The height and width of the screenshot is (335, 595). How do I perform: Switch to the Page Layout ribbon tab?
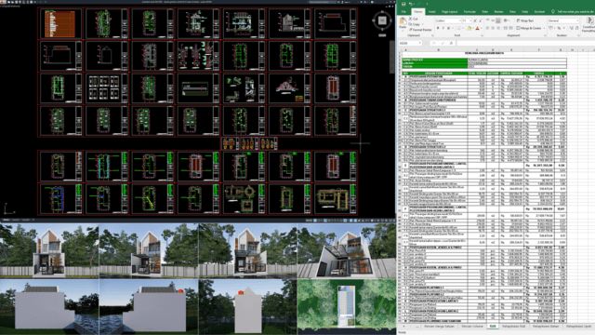(449, 12)
